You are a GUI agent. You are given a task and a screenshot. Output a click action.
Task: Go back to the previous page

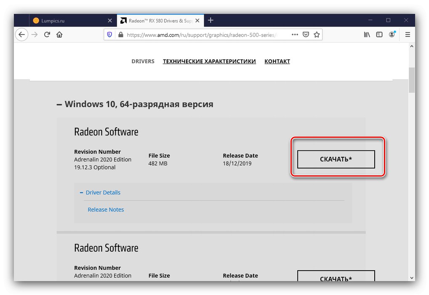coord(21,35)
